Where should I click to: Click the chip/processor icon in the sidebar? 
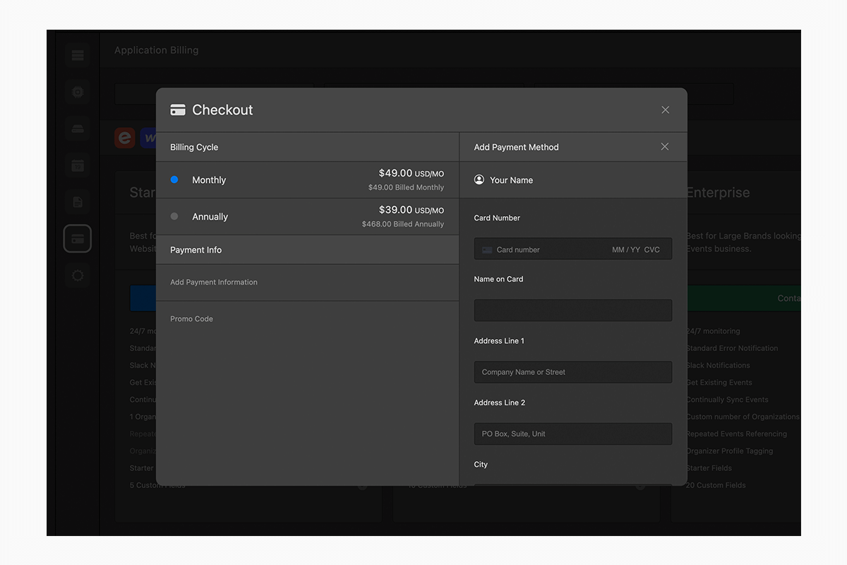(x=78, y=92)
